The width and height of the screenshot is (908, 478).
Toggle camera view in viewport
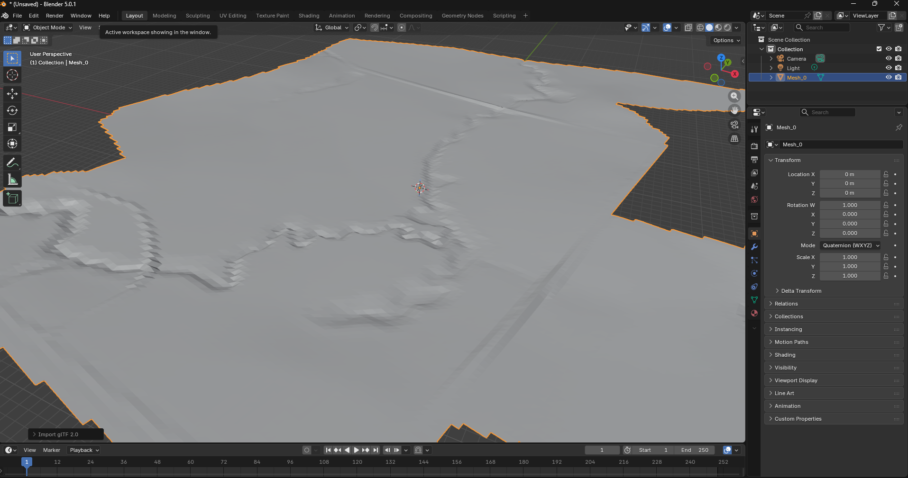click(734, 125)
